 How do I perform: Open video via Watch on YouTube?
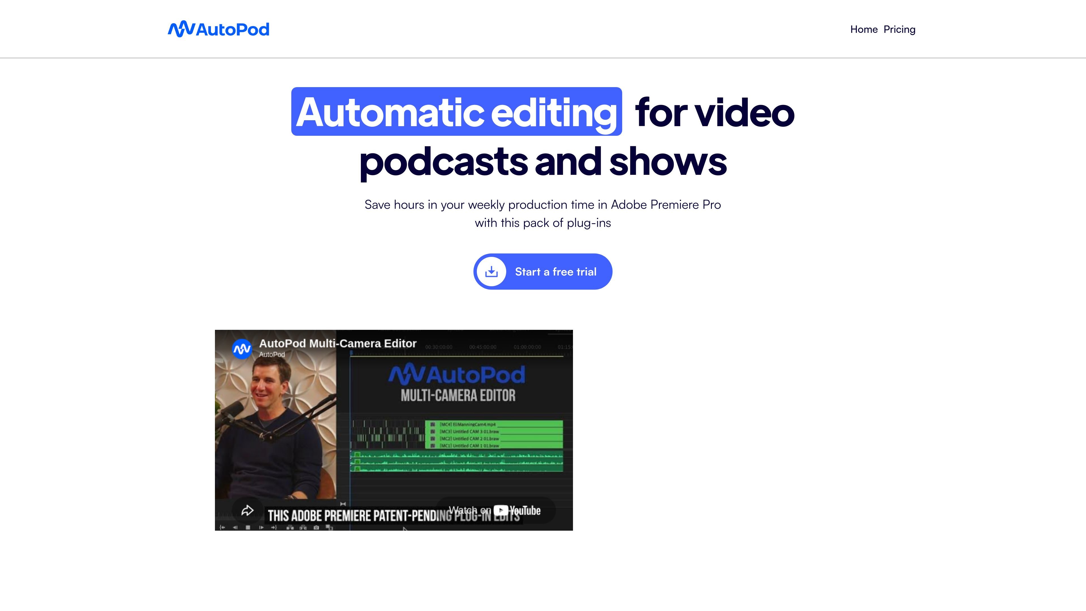pyautogui.click(x=495, y=510)
